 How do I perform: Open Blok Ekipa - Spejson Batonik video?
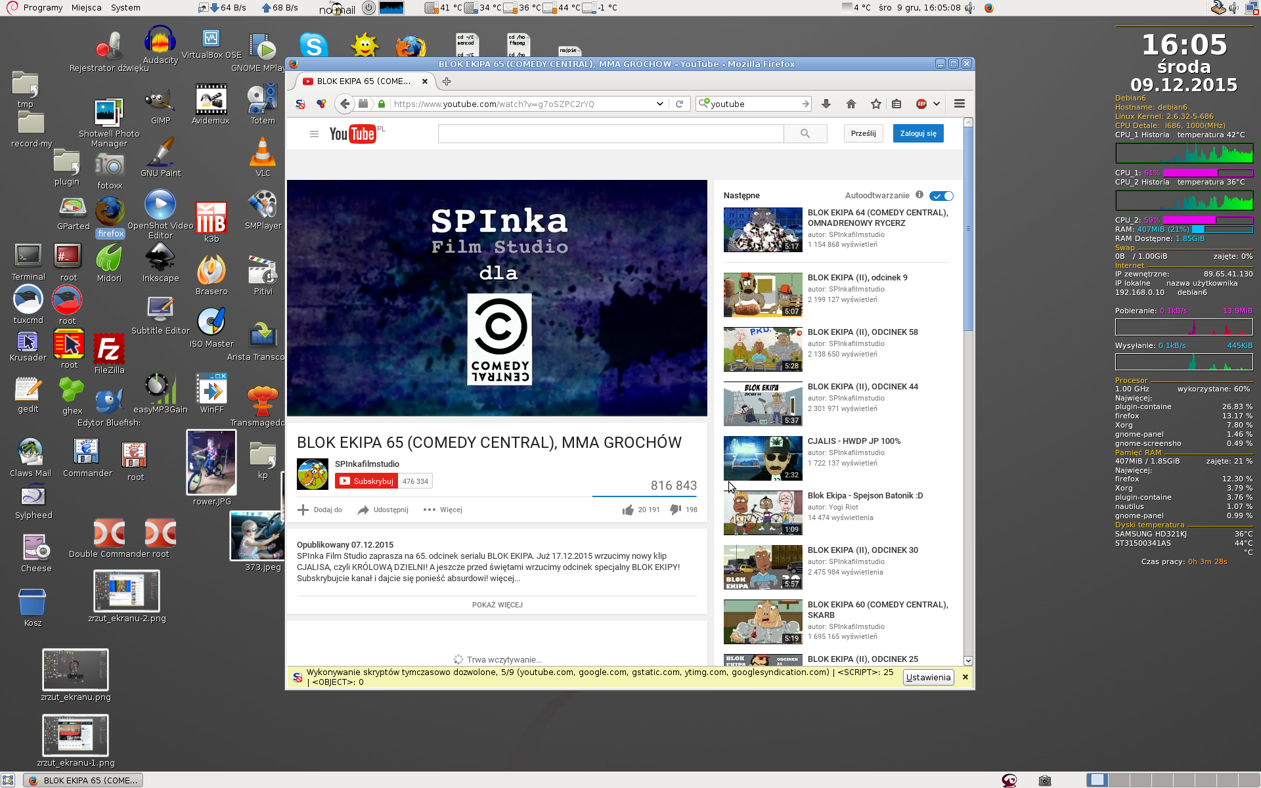865,496
